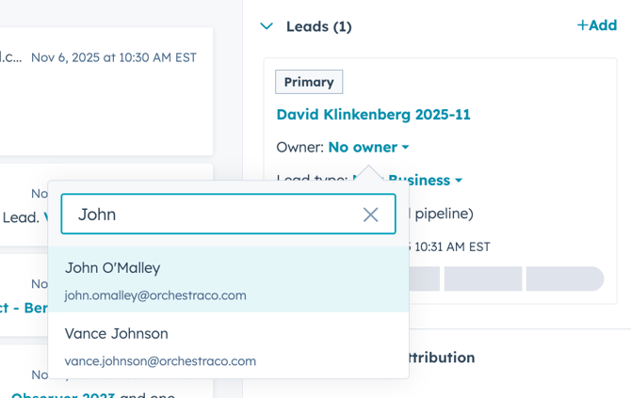The height and width of the screenshot is (398, 631).
Task: Click vance.johnson@orchestraco.com email text
Action: (x=160, y=361)
